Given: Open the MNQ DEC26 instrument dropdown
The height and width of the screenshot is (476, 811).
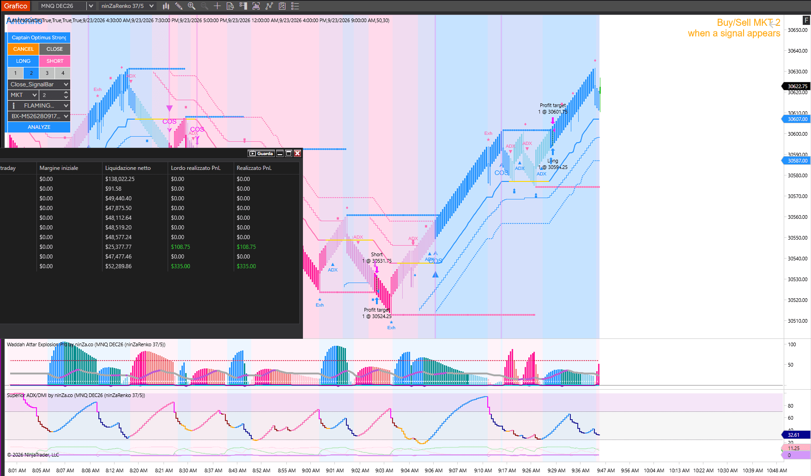Looking at the screenshot, I should 91,6.
